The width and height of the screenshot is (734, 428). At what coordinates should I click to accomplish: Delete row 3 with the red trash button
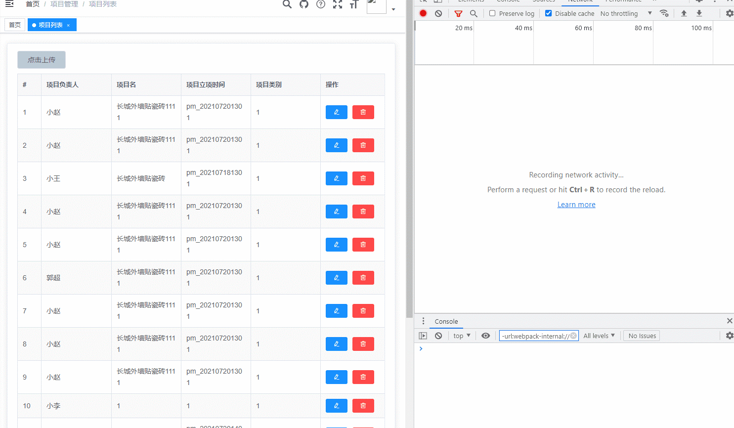coord(363,178)
